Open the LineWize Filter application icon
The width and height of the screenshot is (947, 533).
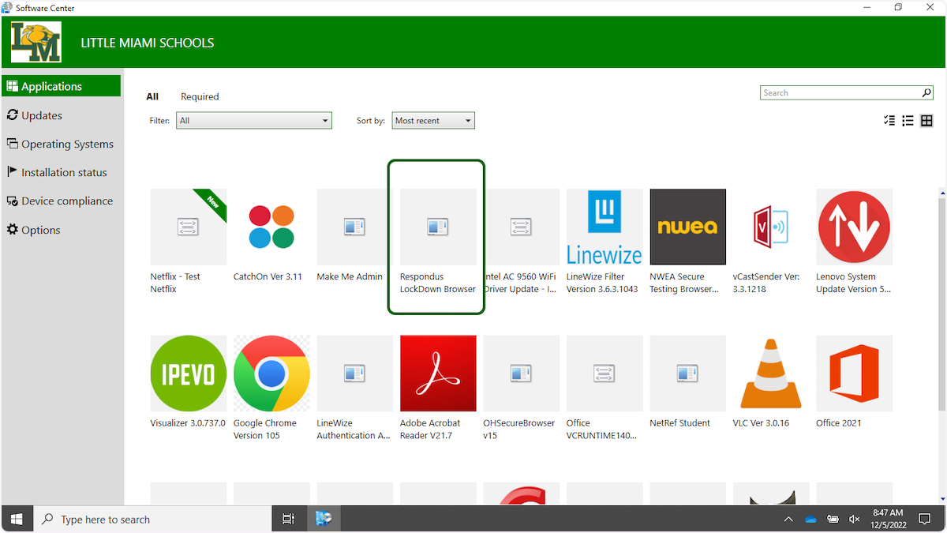605,227
